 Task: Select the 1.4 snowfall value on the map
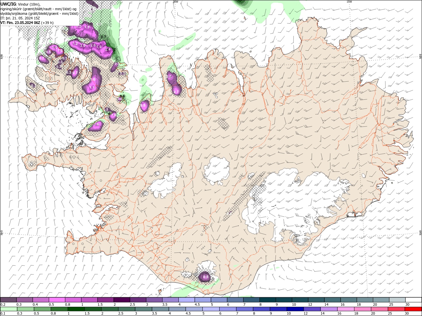[54, 48]
